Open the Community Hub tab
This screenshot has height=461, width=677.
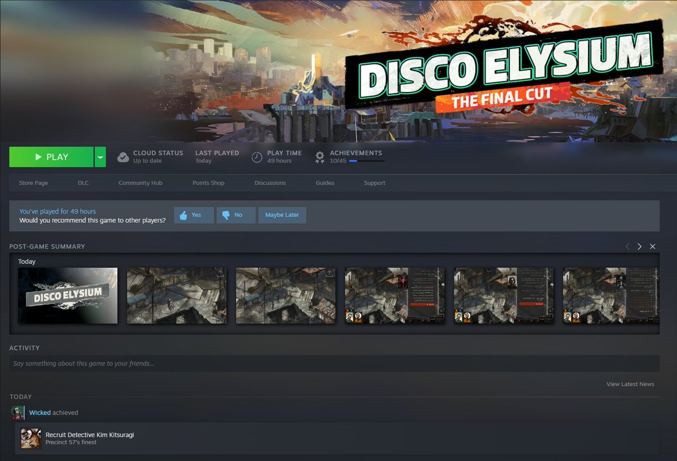pyautogui.click(x=140, y=183)
